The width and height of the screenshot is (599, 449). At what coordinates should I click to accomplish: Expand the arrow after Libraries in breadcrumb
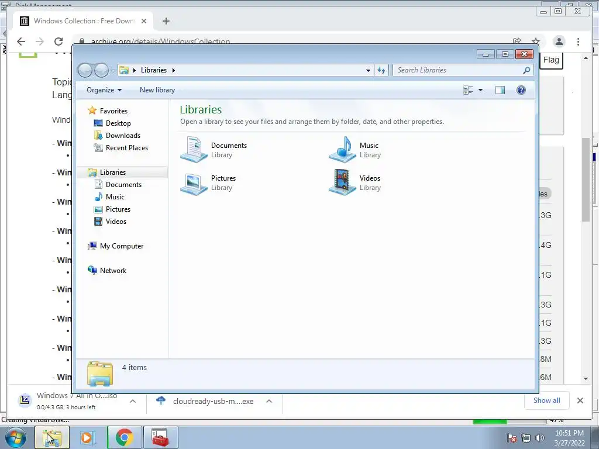coord(173,70)
